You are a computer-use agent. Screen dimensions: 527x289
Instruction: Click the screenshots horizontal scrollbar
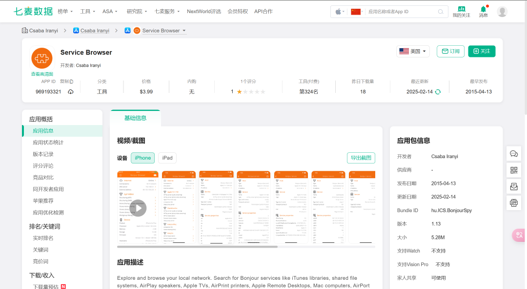197,247
